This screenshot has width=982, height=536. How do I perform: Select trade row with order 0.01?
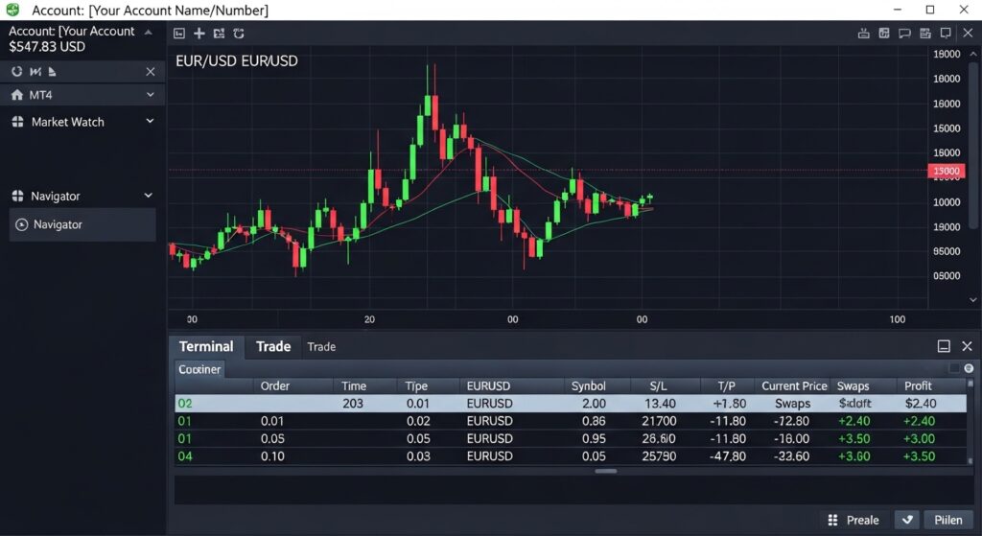[x=570, y=421]
